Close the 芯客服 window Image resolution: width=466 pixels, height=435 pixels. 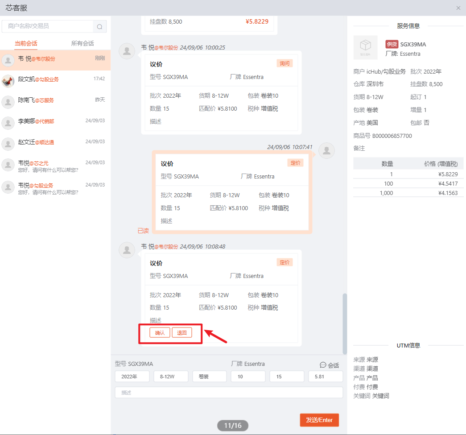458,8
